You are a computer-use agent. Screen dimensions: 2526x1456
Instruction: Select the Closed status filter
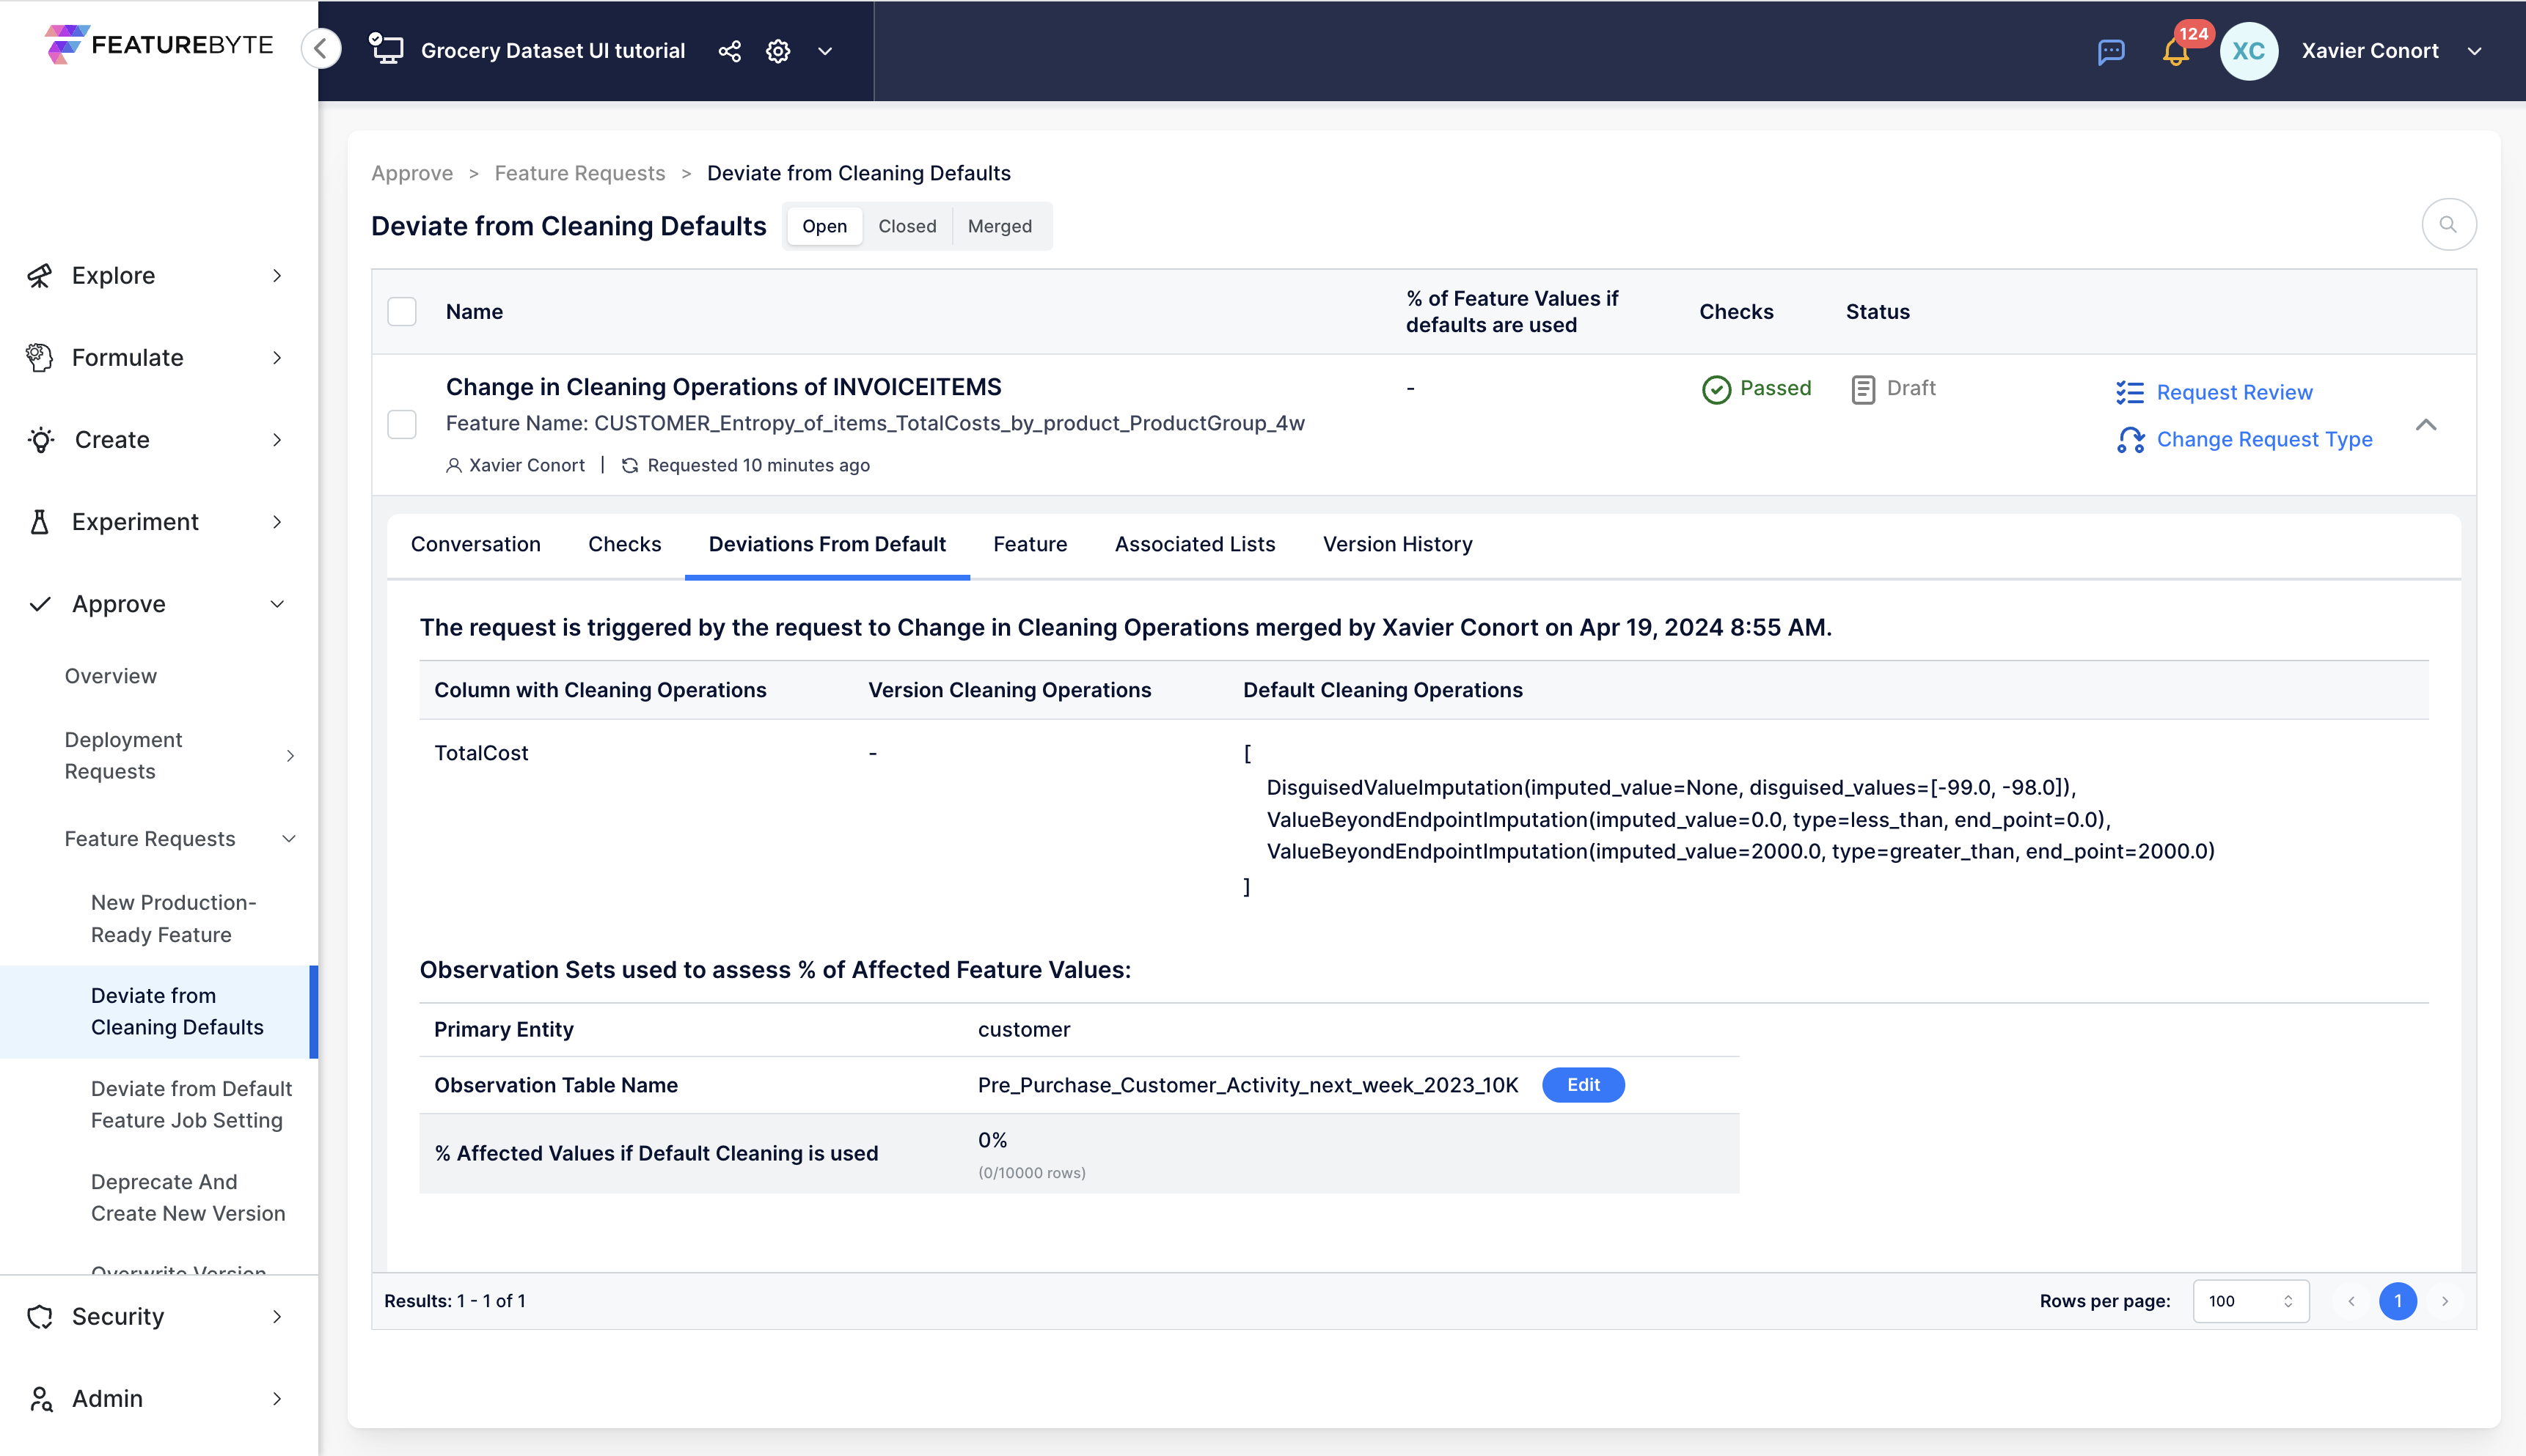point(907,226)
